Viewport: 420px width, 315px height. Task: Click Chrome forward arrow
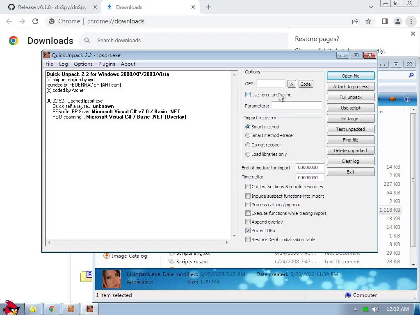tap(22, 21)
